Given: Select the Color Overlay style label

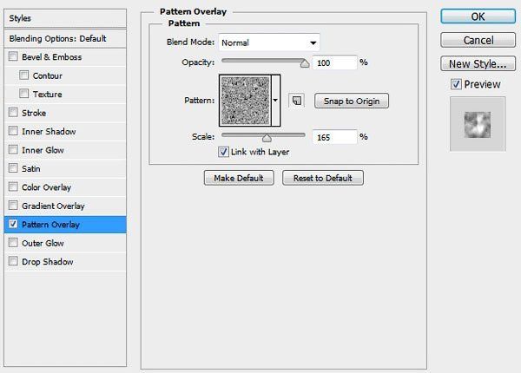Looking at the screenshot, I should point(47,187).
